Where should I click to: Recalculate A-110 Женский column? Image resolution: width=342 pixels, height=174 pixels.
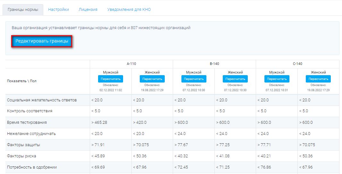(x=152, y=79)
